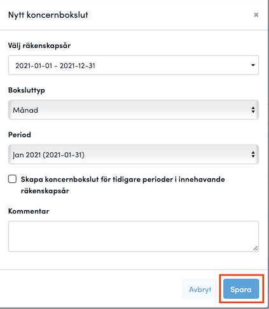Open the Bokslutstyp dropdown showing Månad
This screenshot has width=269, height=309.
(x=134, y=110)
